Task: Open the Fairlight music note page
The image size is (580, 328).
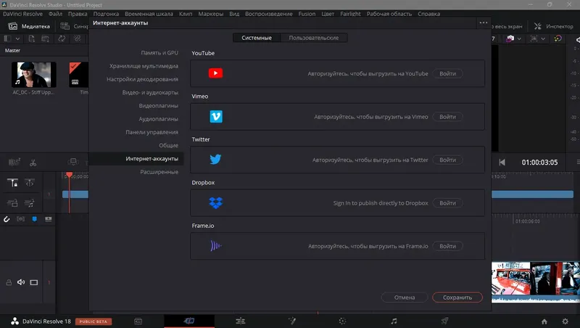Action: [x=394, y=321]
